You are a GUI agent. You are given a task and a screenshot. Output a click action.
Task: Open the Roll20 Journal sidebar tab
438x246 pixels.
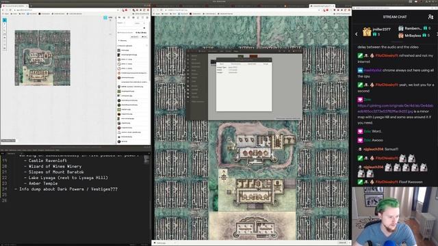pyautogui.click(x=129, y=18)
